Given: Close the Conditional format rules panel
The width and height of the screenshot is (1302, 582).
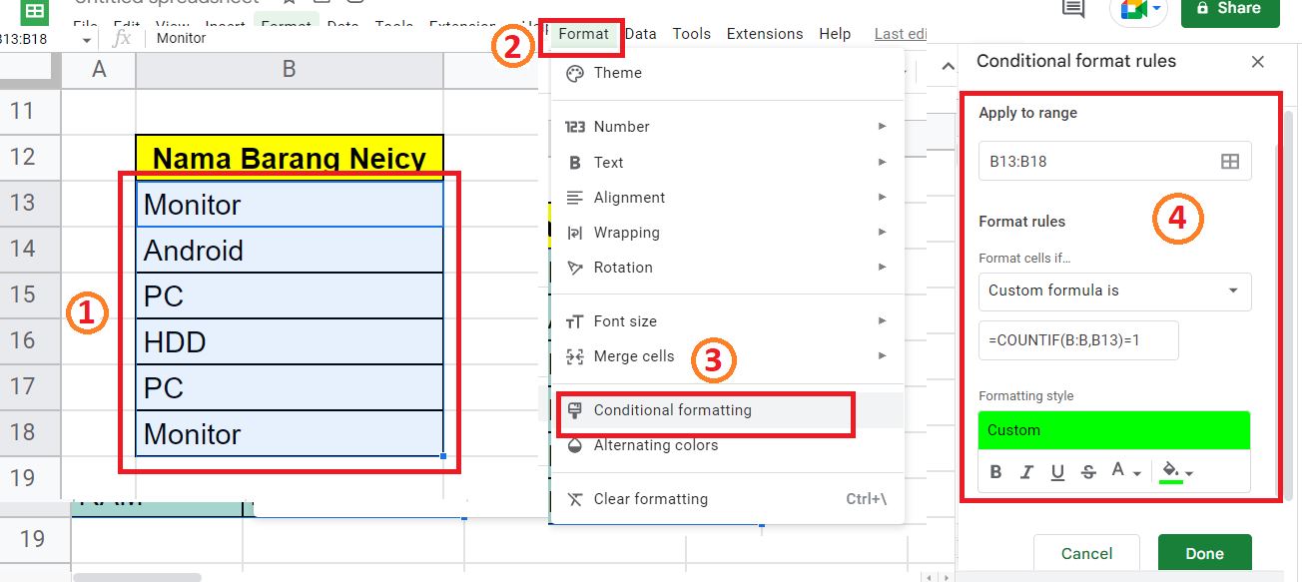Looking at the screenshot, I should (x=1258, y=62).
